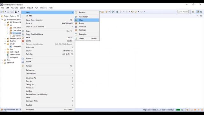Open the Back history dropdown arrow
The width and height of the screenshot is (204, 115).
tap(139, 12)
